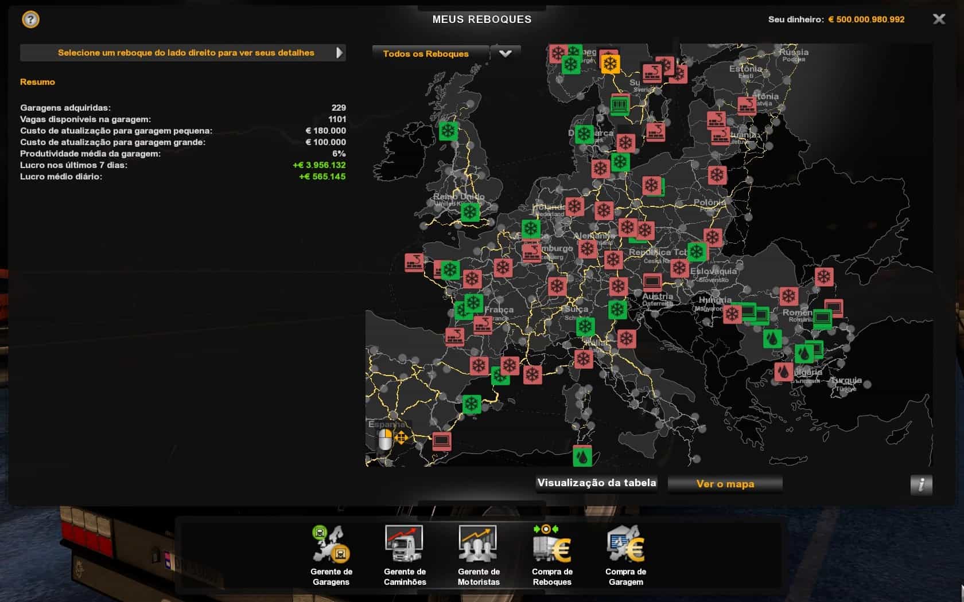
Task: Select the orange snowflake trailer marker
Action: coord(610,64)
